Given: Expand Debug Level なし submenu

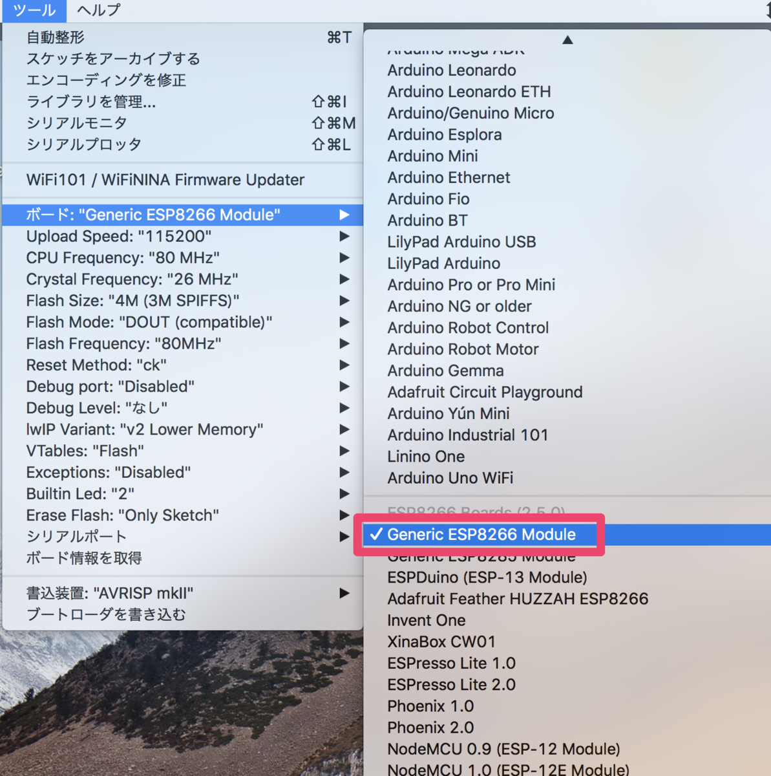Looking at the screenshot, I should click(183, 407).
